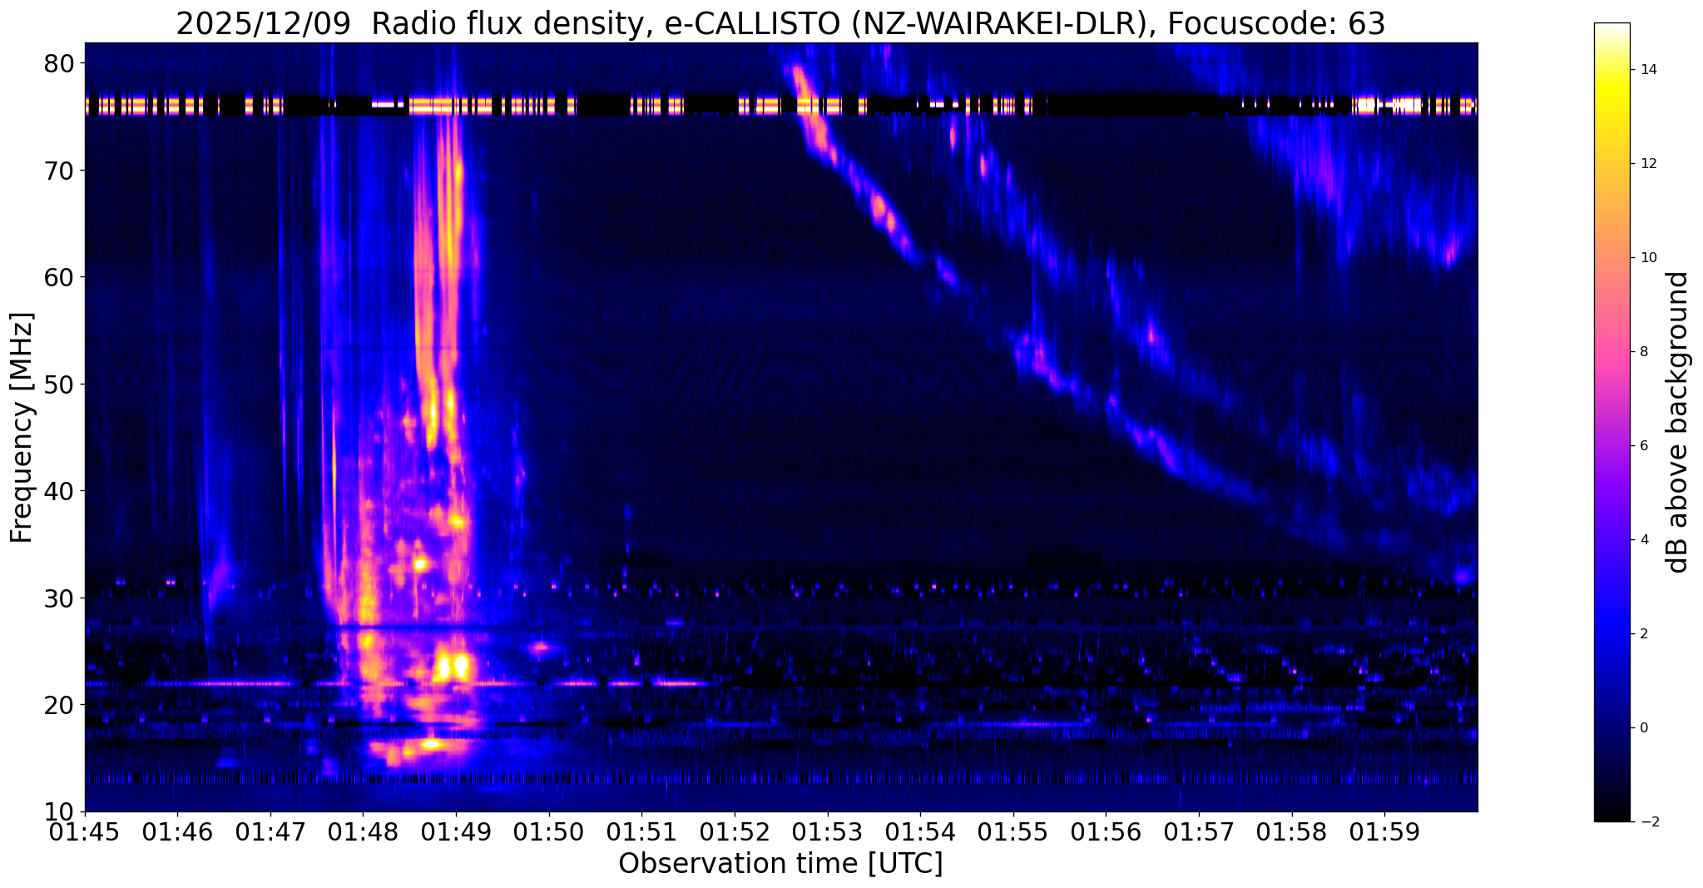Click the 01:46 time tick label
This screenshot has width=1703, height=888.
click(x=176, y=832)
